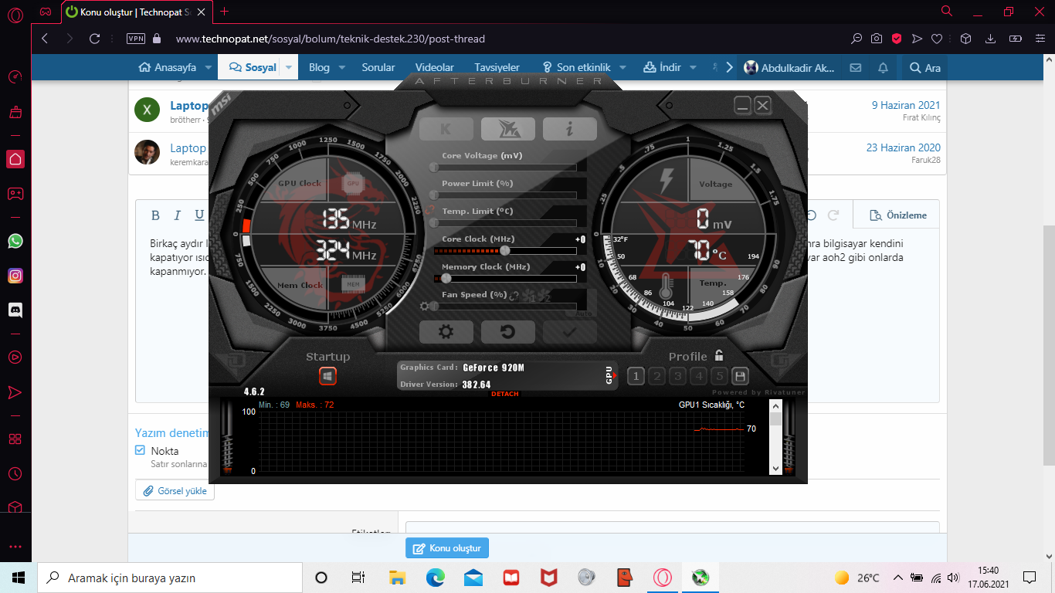Click the Konu oluştur submit button
The width and height of the screenshot is (1055, 593).
click(x=447, y=548)
